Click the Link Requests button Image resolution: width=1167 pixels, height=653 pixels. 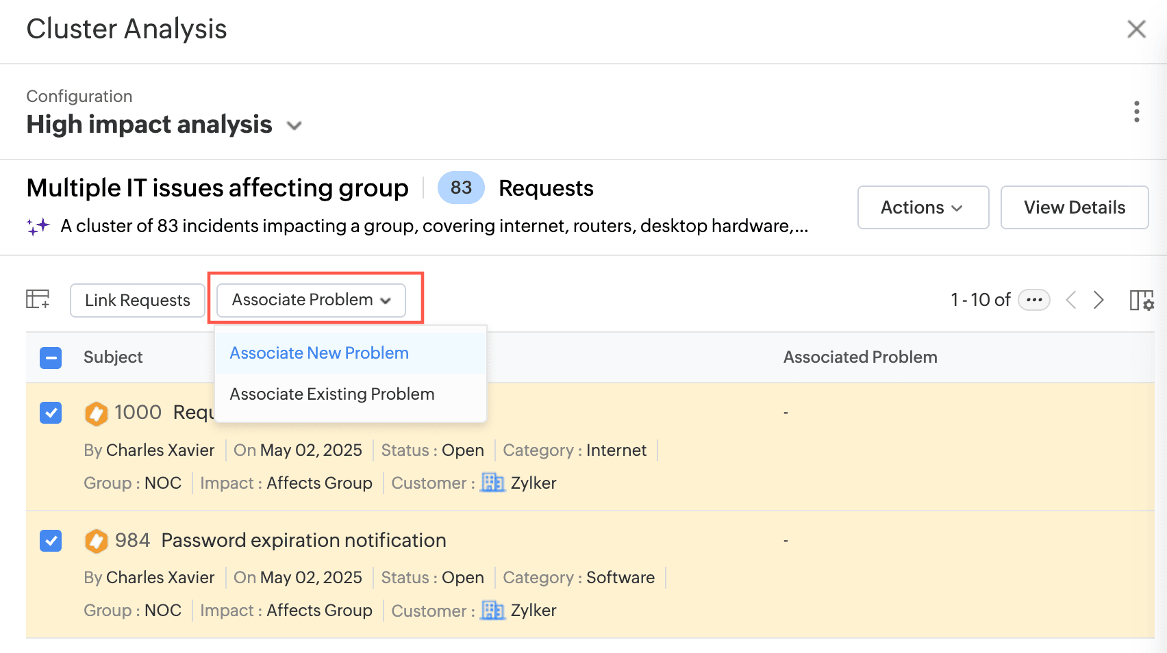tap(138, 300)
